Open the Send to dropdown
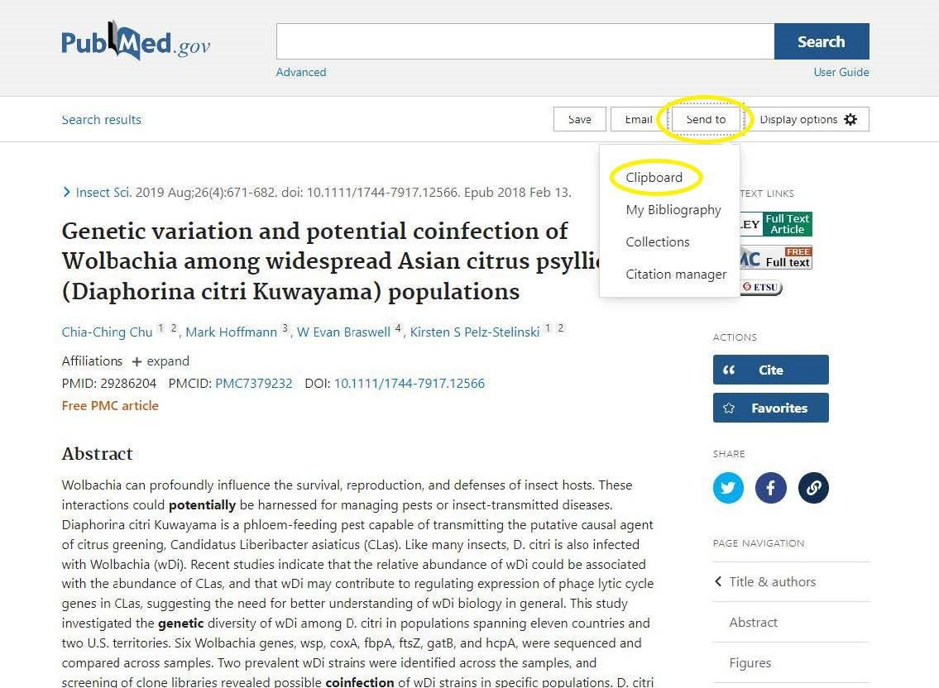The image size is (939, 688). click(x=705, y=120)
